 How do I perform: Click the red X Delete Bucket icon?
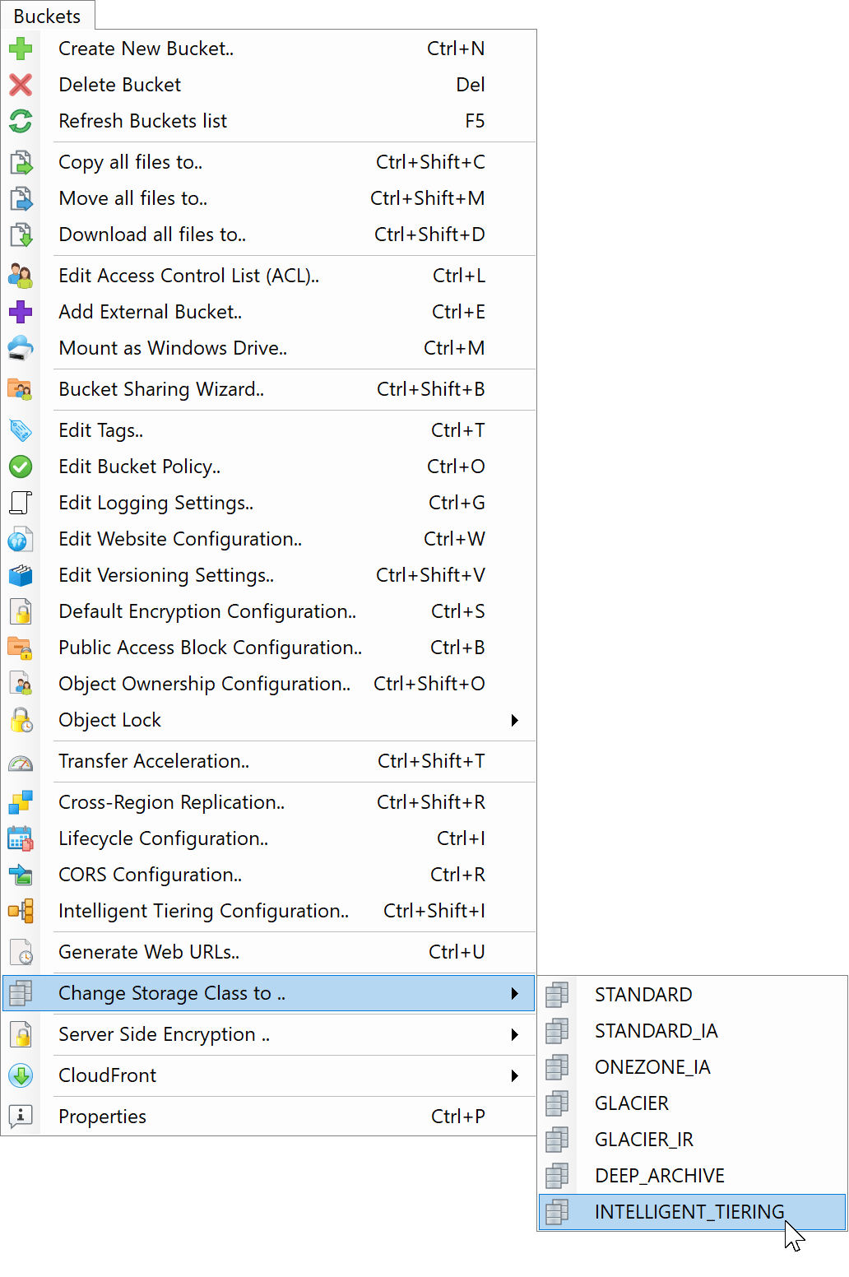[x=21, y=85]
